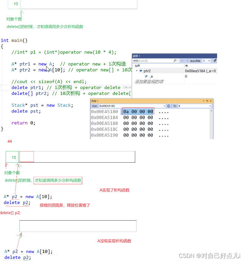Click the red note 'A没有实现析构函数'
This screenshot has width=245, height=262.
[114, 241]
